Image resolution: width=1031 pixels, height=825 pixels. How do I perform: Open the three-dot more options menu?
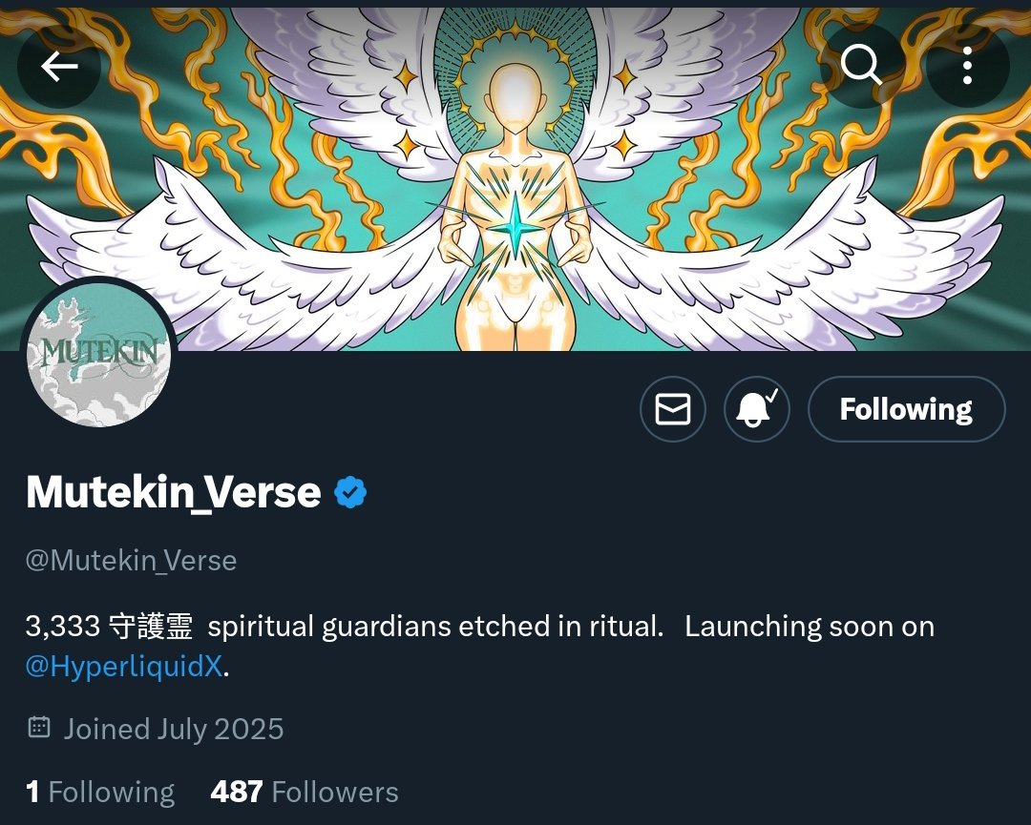967,65
